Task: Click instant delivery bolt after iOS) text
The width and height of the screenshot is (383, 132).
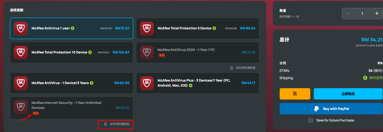Action: tap(191, 86)
